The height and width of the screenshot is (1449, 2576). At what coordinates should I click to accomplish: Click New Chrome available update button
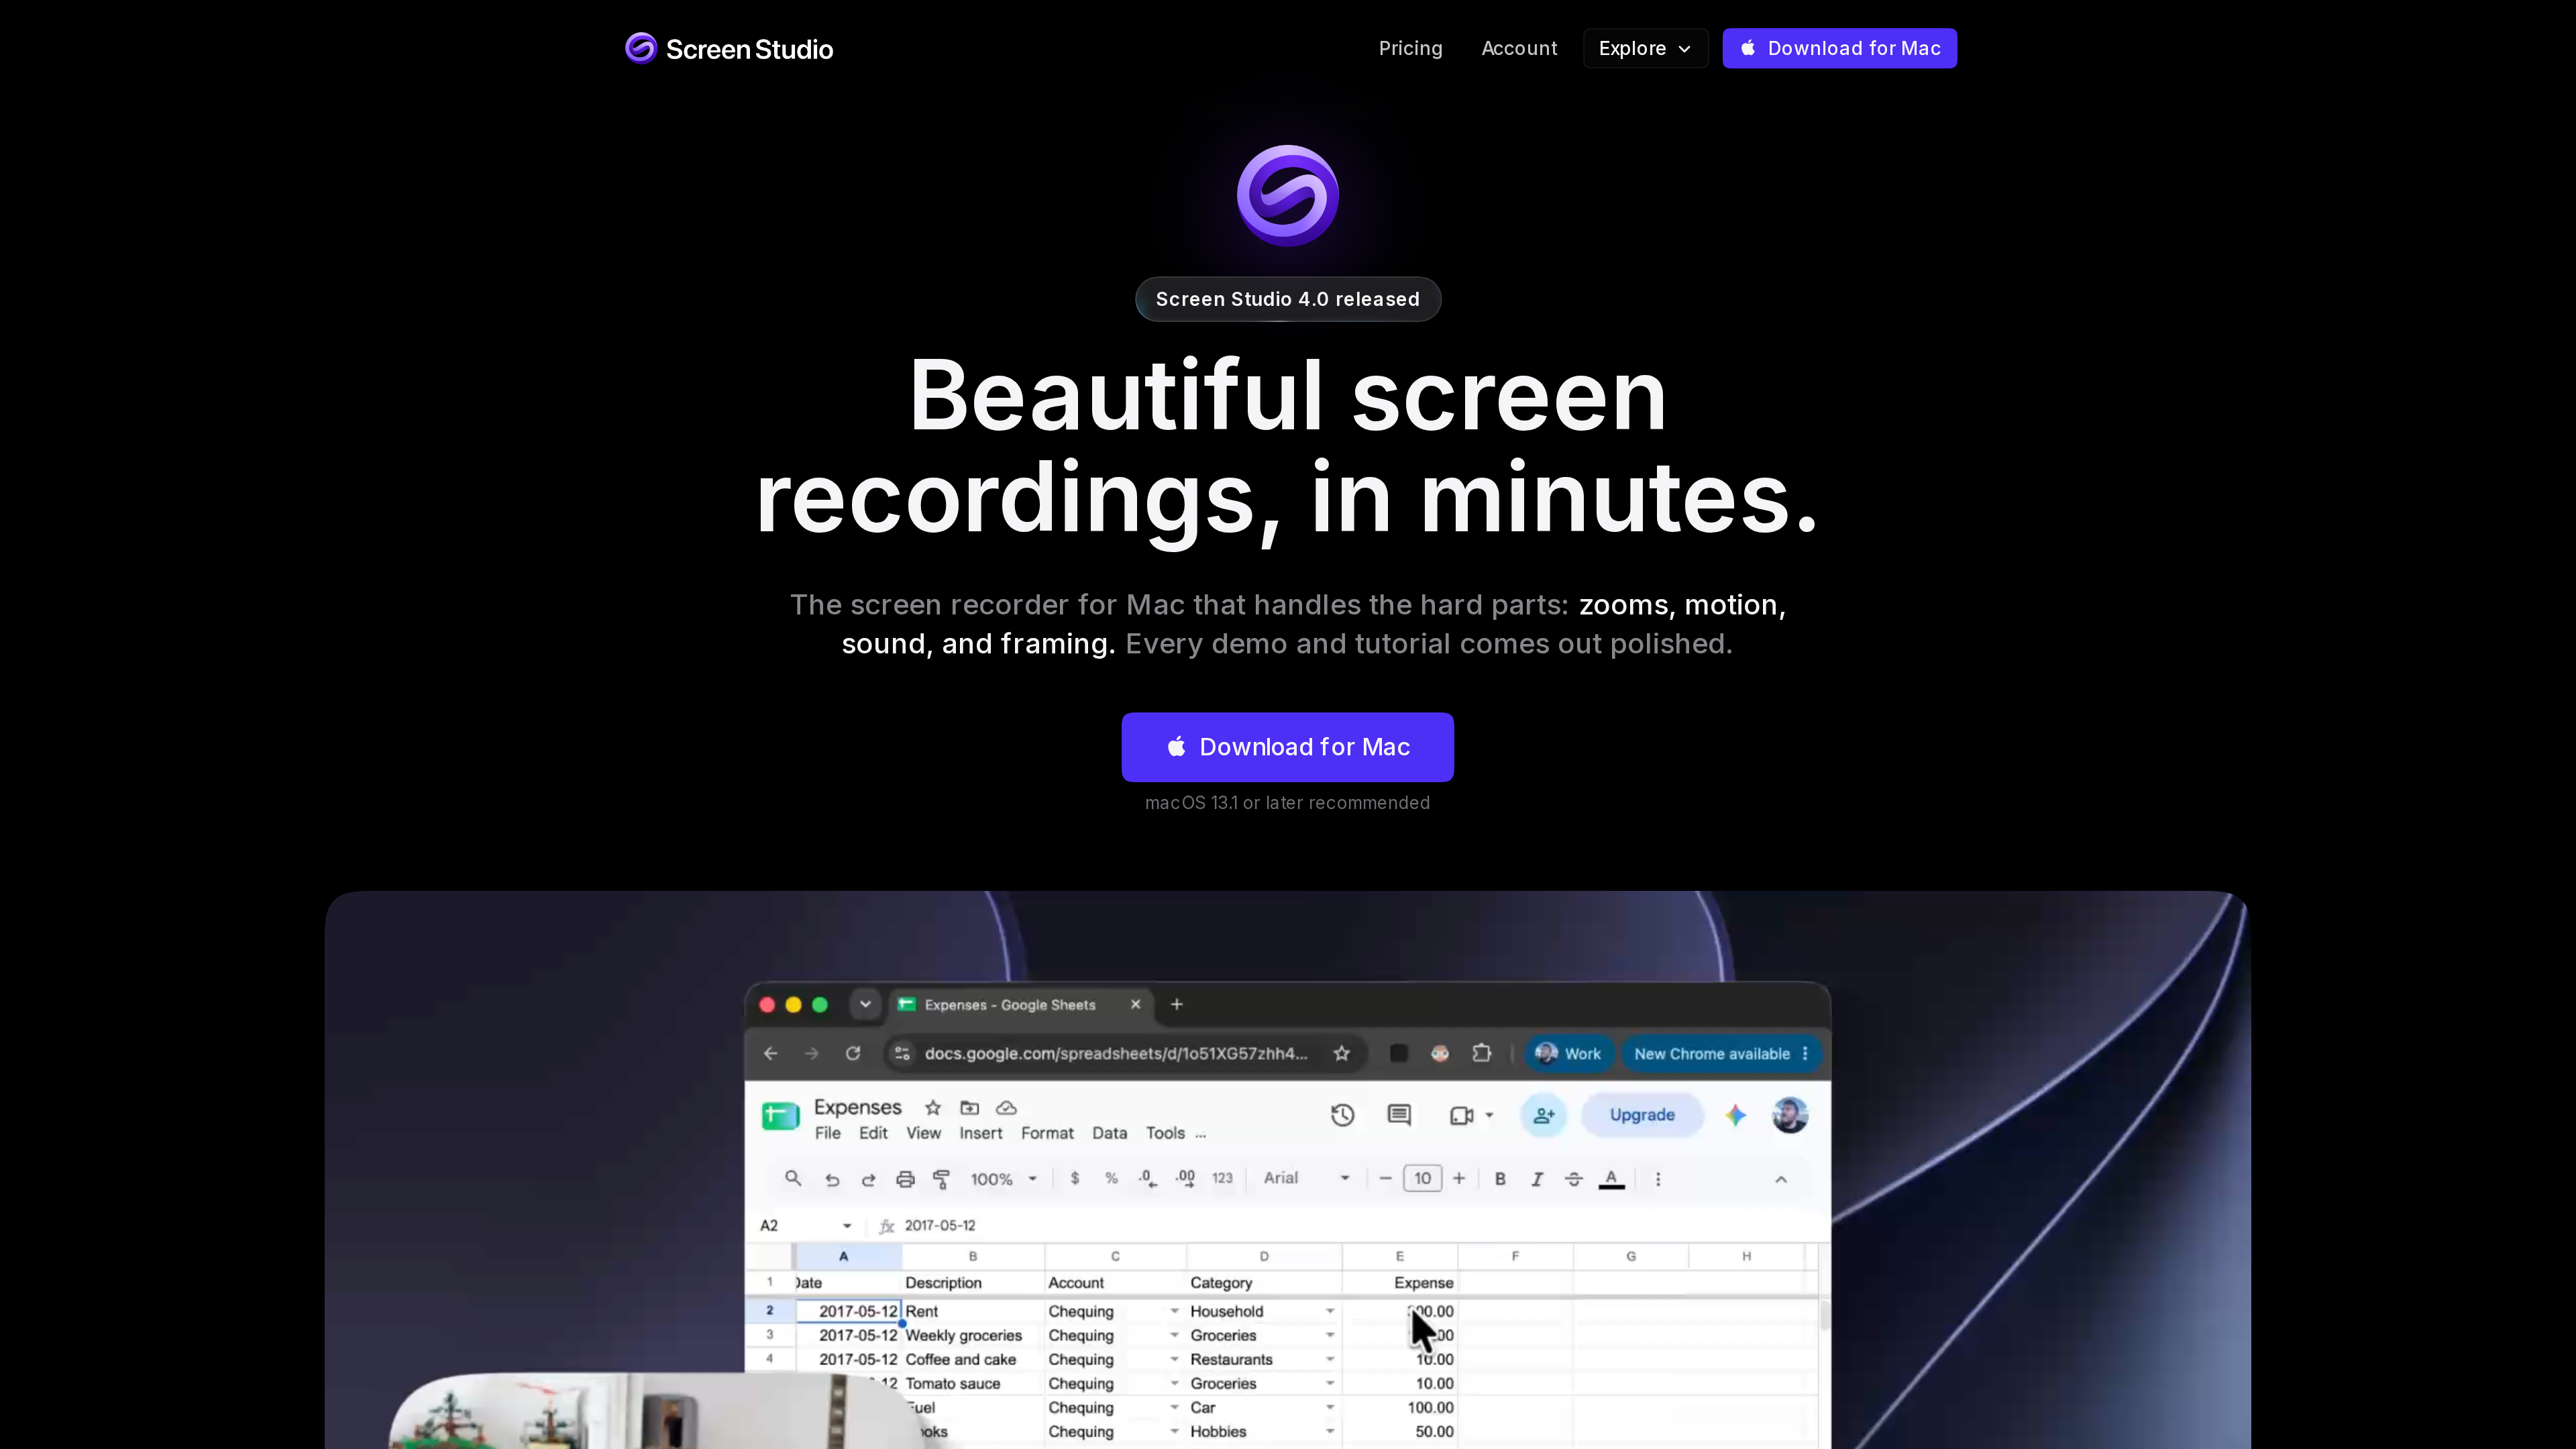[x=1720, y=1053]
